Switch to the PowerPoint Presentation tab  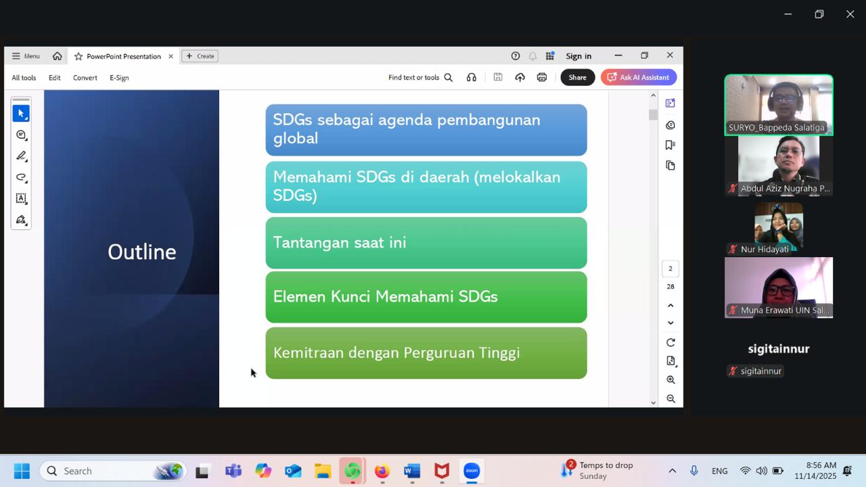(123, 56)
